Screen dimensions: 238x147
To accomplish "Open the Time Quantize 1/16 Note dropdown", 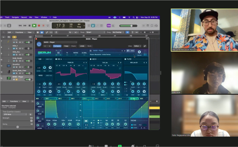I will [x=15, y=114].
